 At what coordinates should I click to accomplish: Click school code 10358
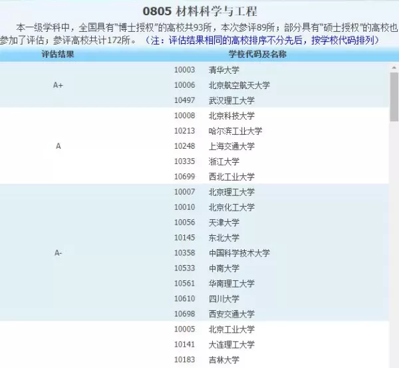(x=184, y=252)
